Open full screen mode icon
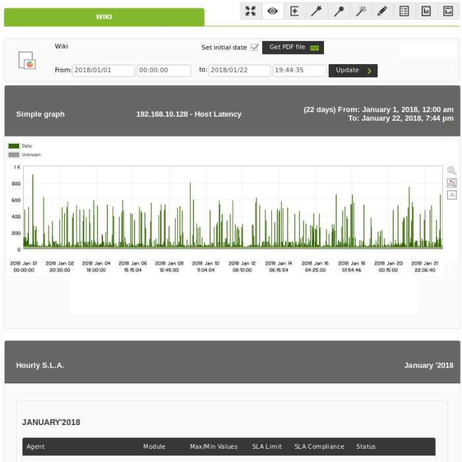This screenshot has width=462, height=462. (251, 11)
